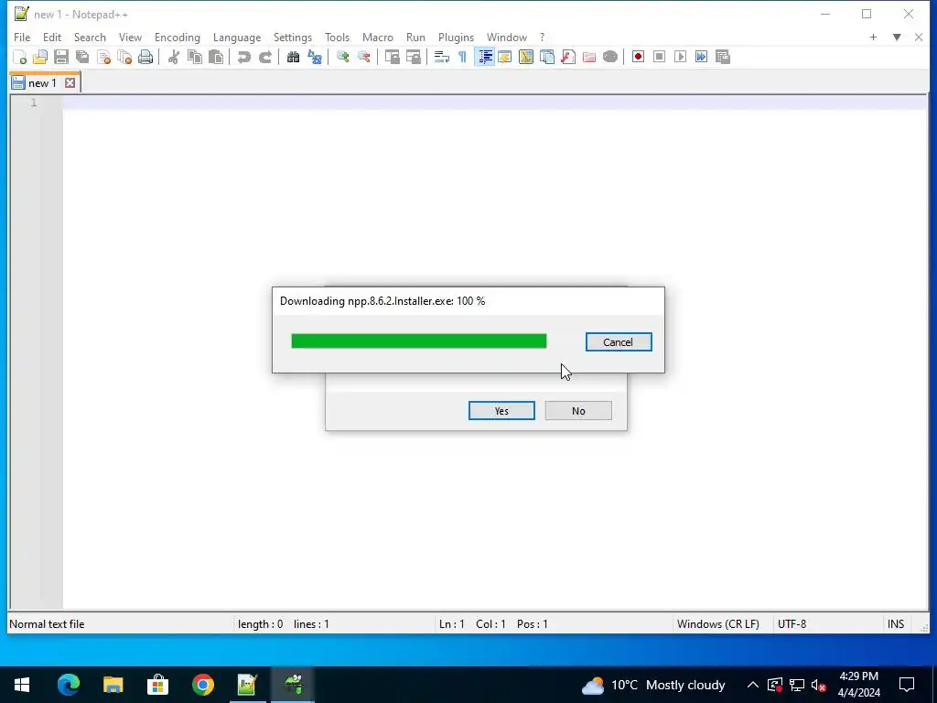The image size is (937, 703).
Task: Click Run Macro Multiple Times icon
Action: 701,57
